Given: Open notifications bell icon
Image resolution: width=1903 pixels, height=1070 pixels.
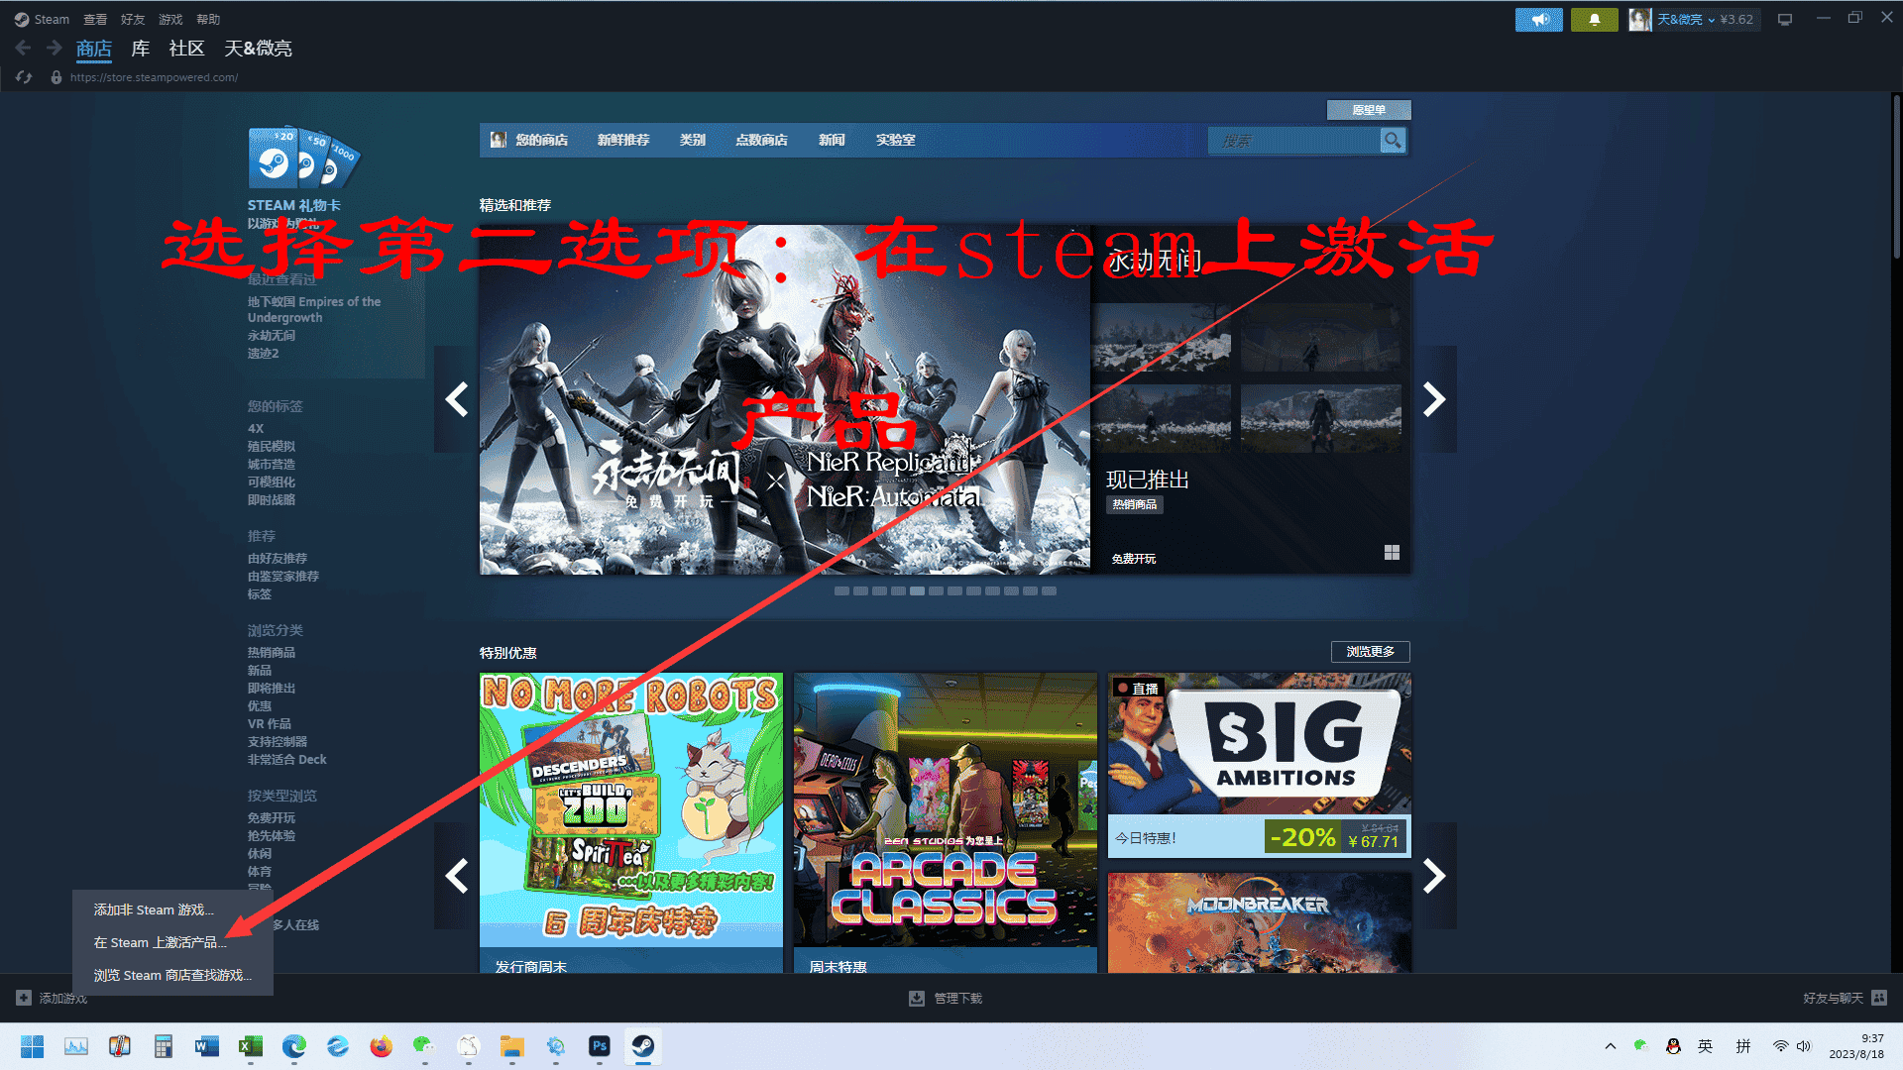Looking at the screenshot, I should (x=1594, y=19).
